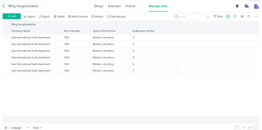
Task: Select room number cell 1003
Action: pyautogui.click(x=76, y=51)
